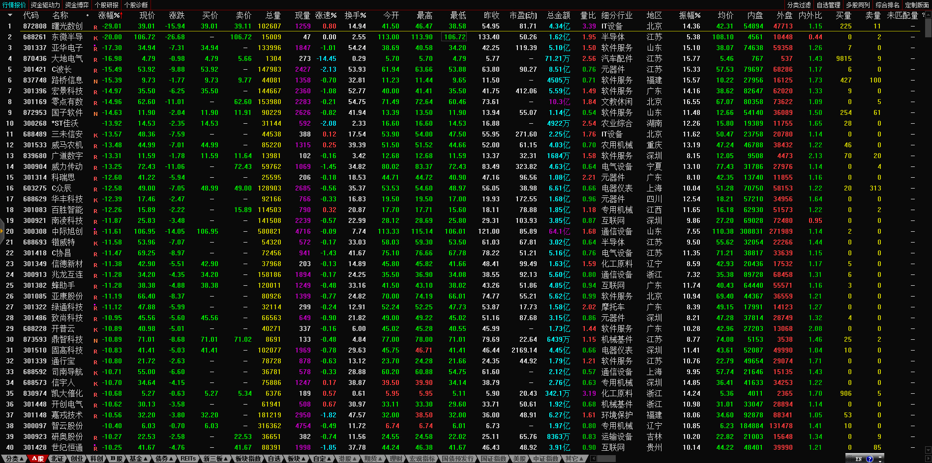Click the question mark icon after 未匹配量

click(923, 16)
